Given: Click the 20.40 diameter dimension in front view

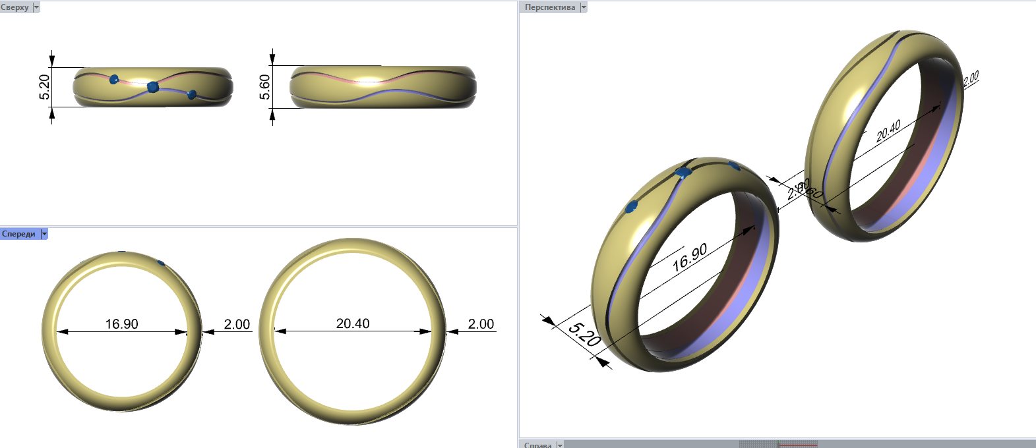Looking at the screenshot, I should click(353, 323).
